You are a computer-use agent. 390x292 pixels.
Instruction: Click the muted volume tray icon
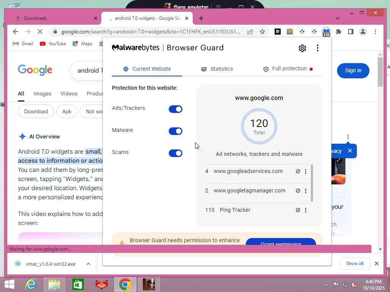(x=354, y=285)
